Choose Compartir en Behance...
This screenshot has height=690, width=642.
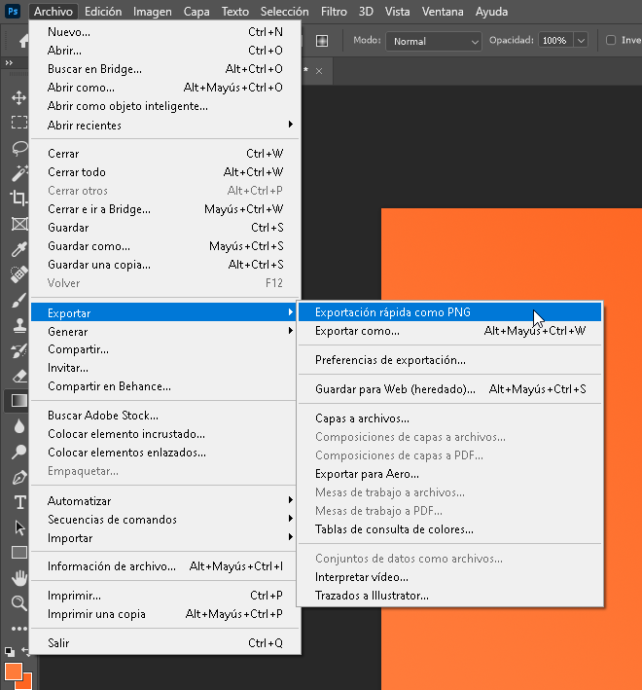tap(165, 386)
